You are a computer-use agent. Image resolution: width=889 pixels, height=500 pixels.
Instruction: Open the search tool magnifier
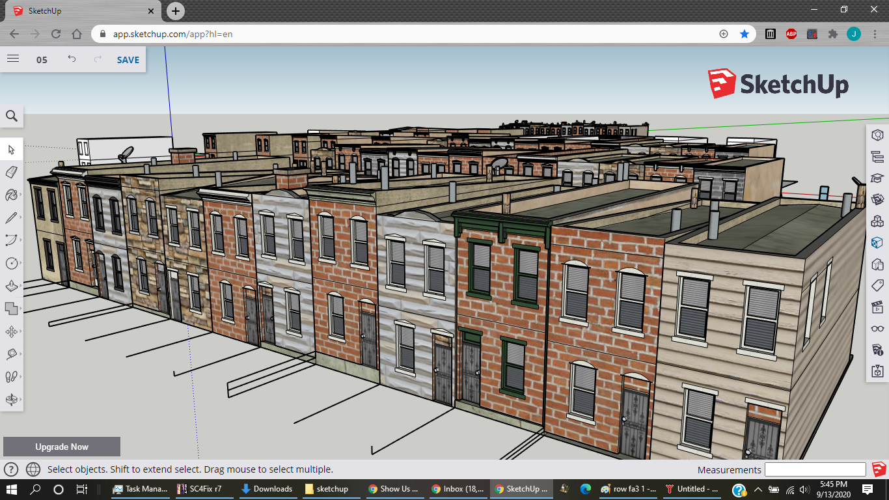pos(12,116)
